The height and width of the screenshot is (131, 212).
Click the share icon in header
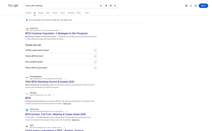(x=191, y=6)
